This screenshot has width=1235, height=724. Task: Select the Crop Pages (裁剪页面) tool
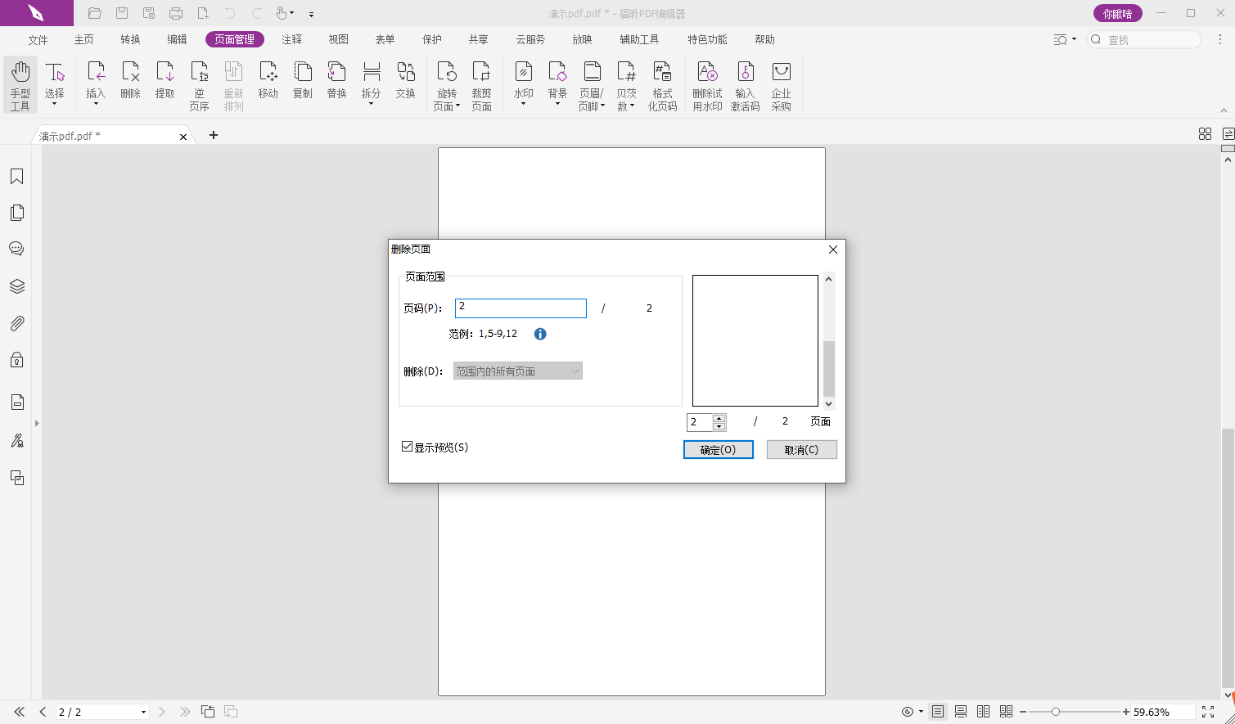tap(481, 85)
